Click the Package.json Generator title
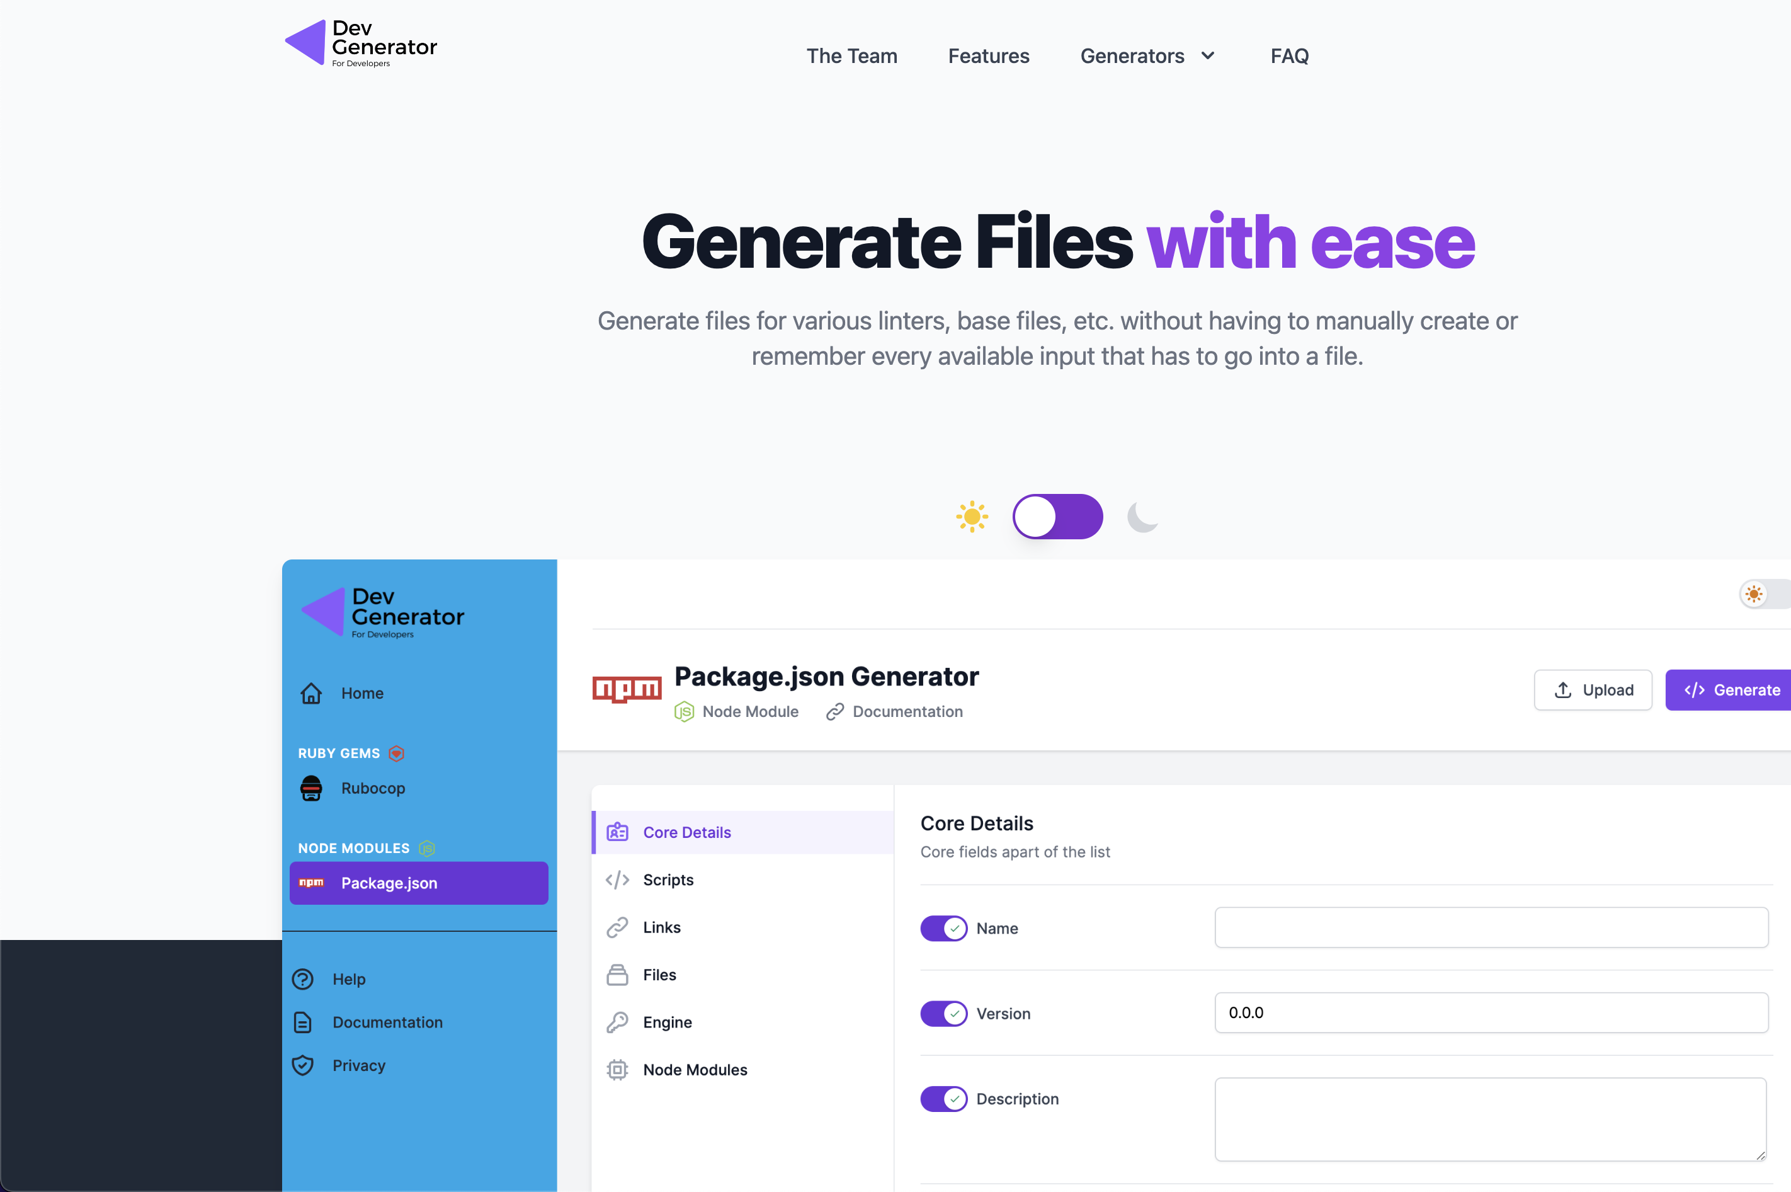1791x1192 pixels. [827, 676]
